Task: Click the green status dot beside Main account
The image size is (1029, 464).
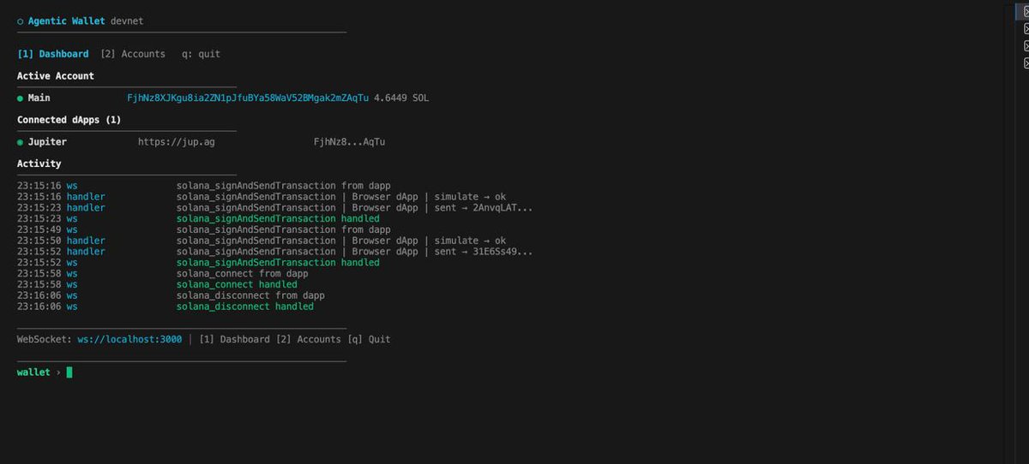Action: click(21, 98)
